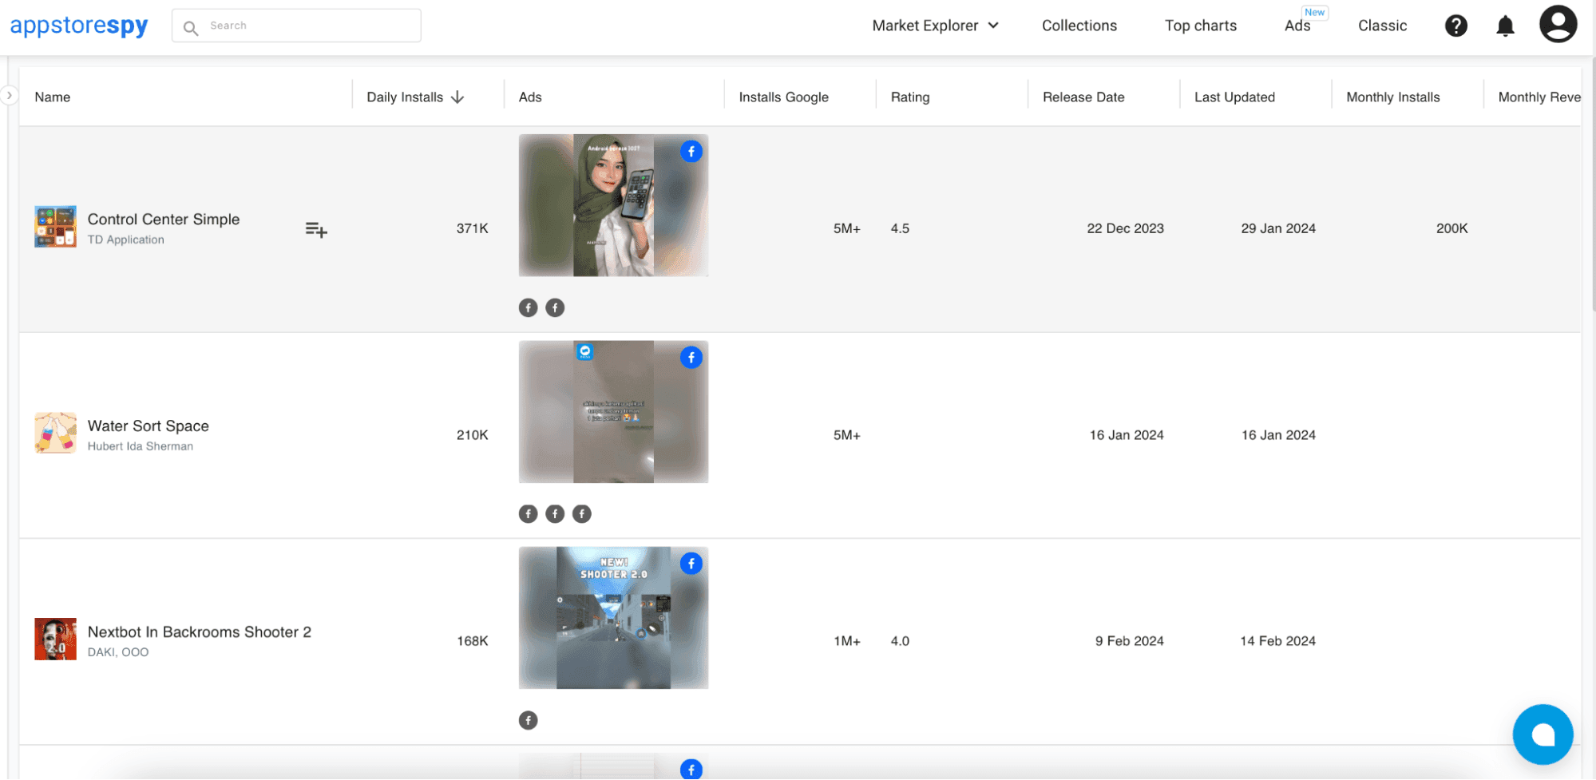This screenshot has height=780, width=1596.
Task: Open the Water Sort Space app link
Action: (x=149, y=426)
